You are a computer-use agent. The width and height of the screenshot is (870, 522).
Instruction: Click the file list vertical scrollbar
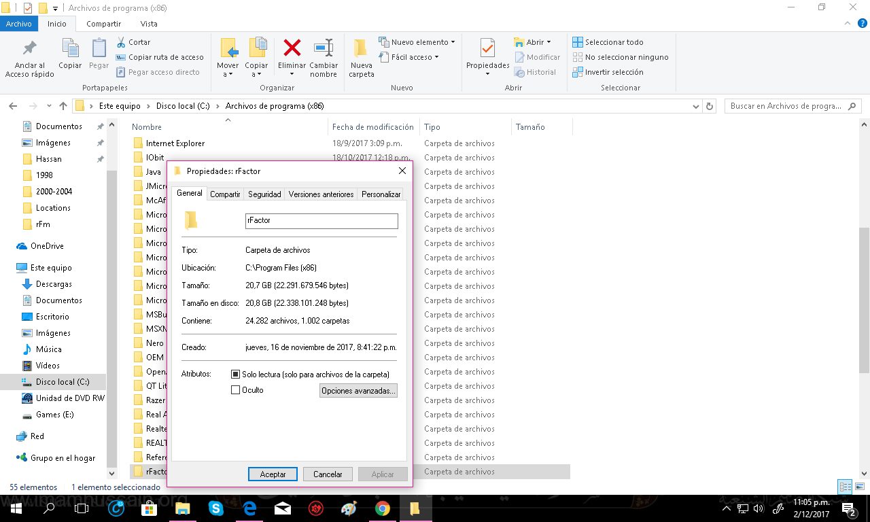864,299
